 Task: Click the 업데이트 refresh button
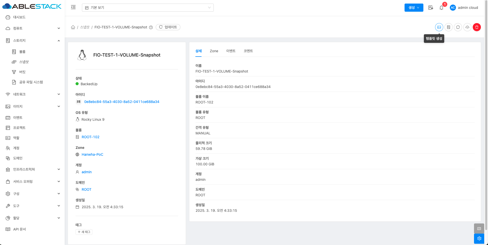[x=168, y=27]
